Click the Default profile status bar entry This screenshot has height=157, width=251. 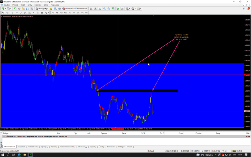pyautogui.click(x=151, y=151)
